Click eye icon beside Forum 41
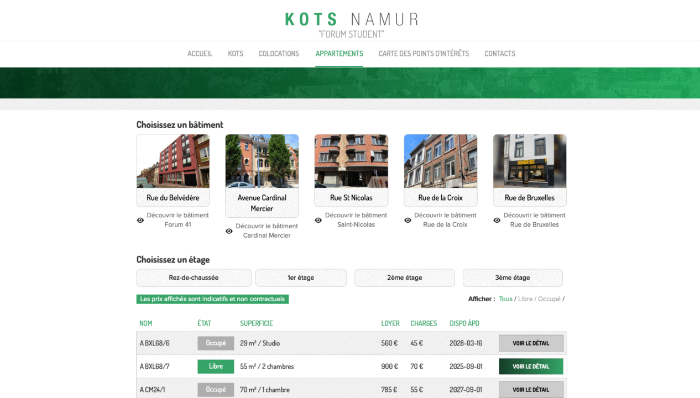This screenshot has width=700, height=398. (140, 220)
